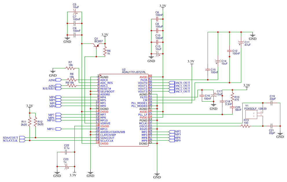
Task: Select the R13 100 ohm resistor
Action: pyautogui.click(x=246, y=126)
